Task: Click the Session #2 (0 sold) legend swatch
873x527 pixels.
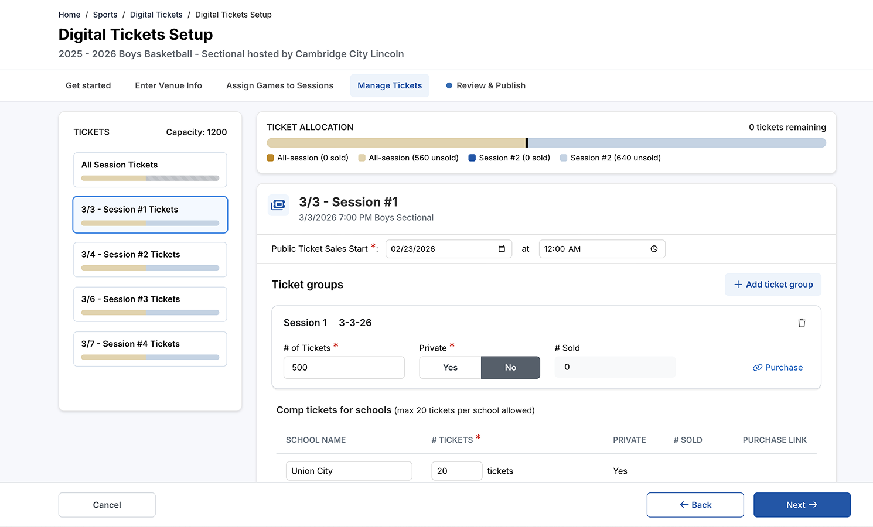Action: tap(472, 158)
